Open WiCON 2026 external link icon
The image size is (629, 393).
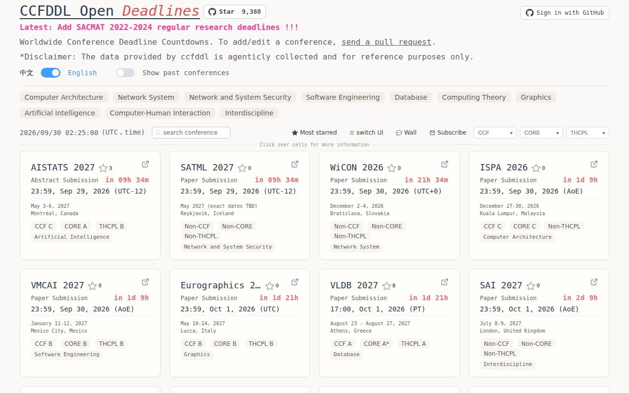(445, 164)
